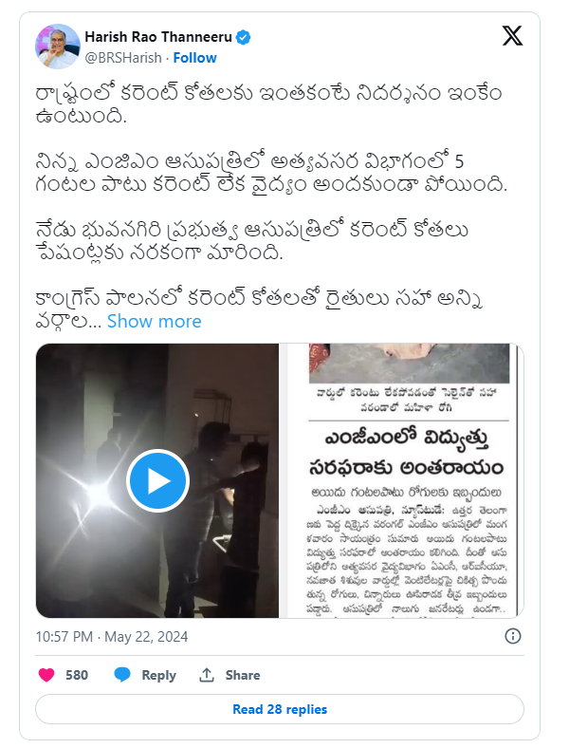Click the X logo icon

[512, 36]
